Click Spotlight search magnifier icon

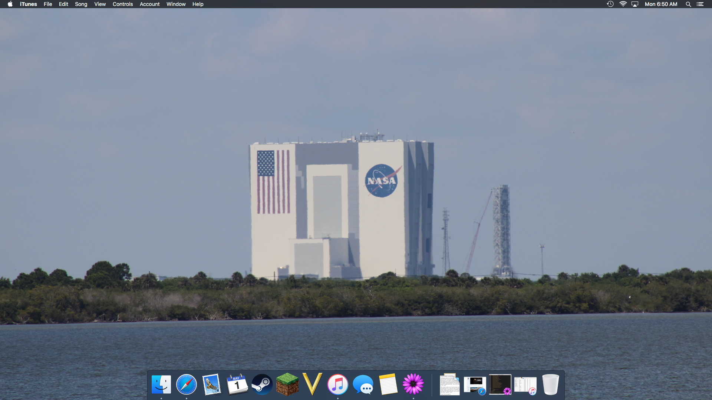point(688,4)
